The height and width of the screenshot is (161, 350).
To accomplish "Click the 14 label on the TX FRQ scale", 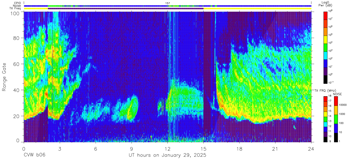I will click(x=330, y=116).
